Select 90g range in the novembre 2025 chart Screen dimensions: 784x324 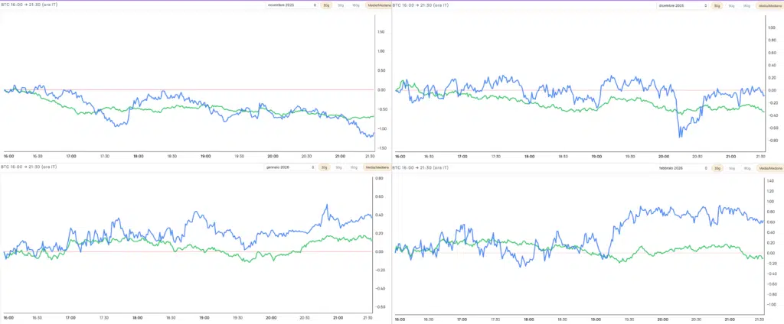pyautogui.click(x=341, y=5)
